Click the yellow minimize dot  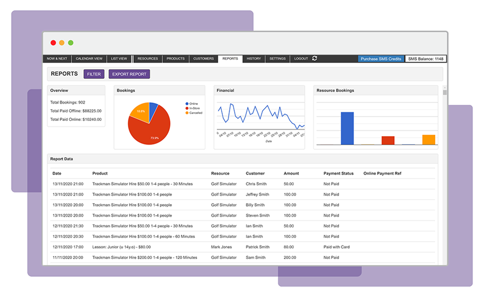[x=62, y=43]
